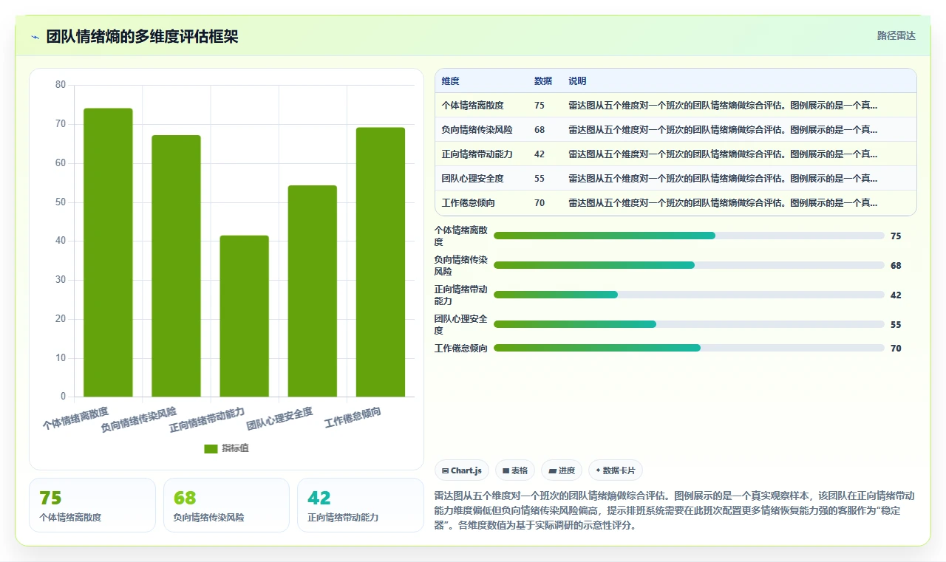946x562 pixels.
Task: Click the value 75 in the table
Action: (540, 106)
